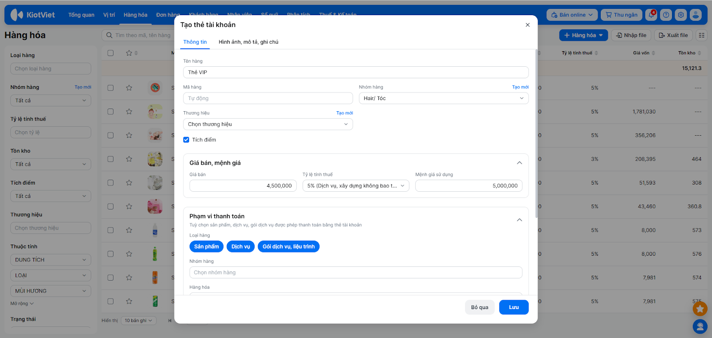
Task: Select the row with cost 356,206
Action: (x=110, y=135)
